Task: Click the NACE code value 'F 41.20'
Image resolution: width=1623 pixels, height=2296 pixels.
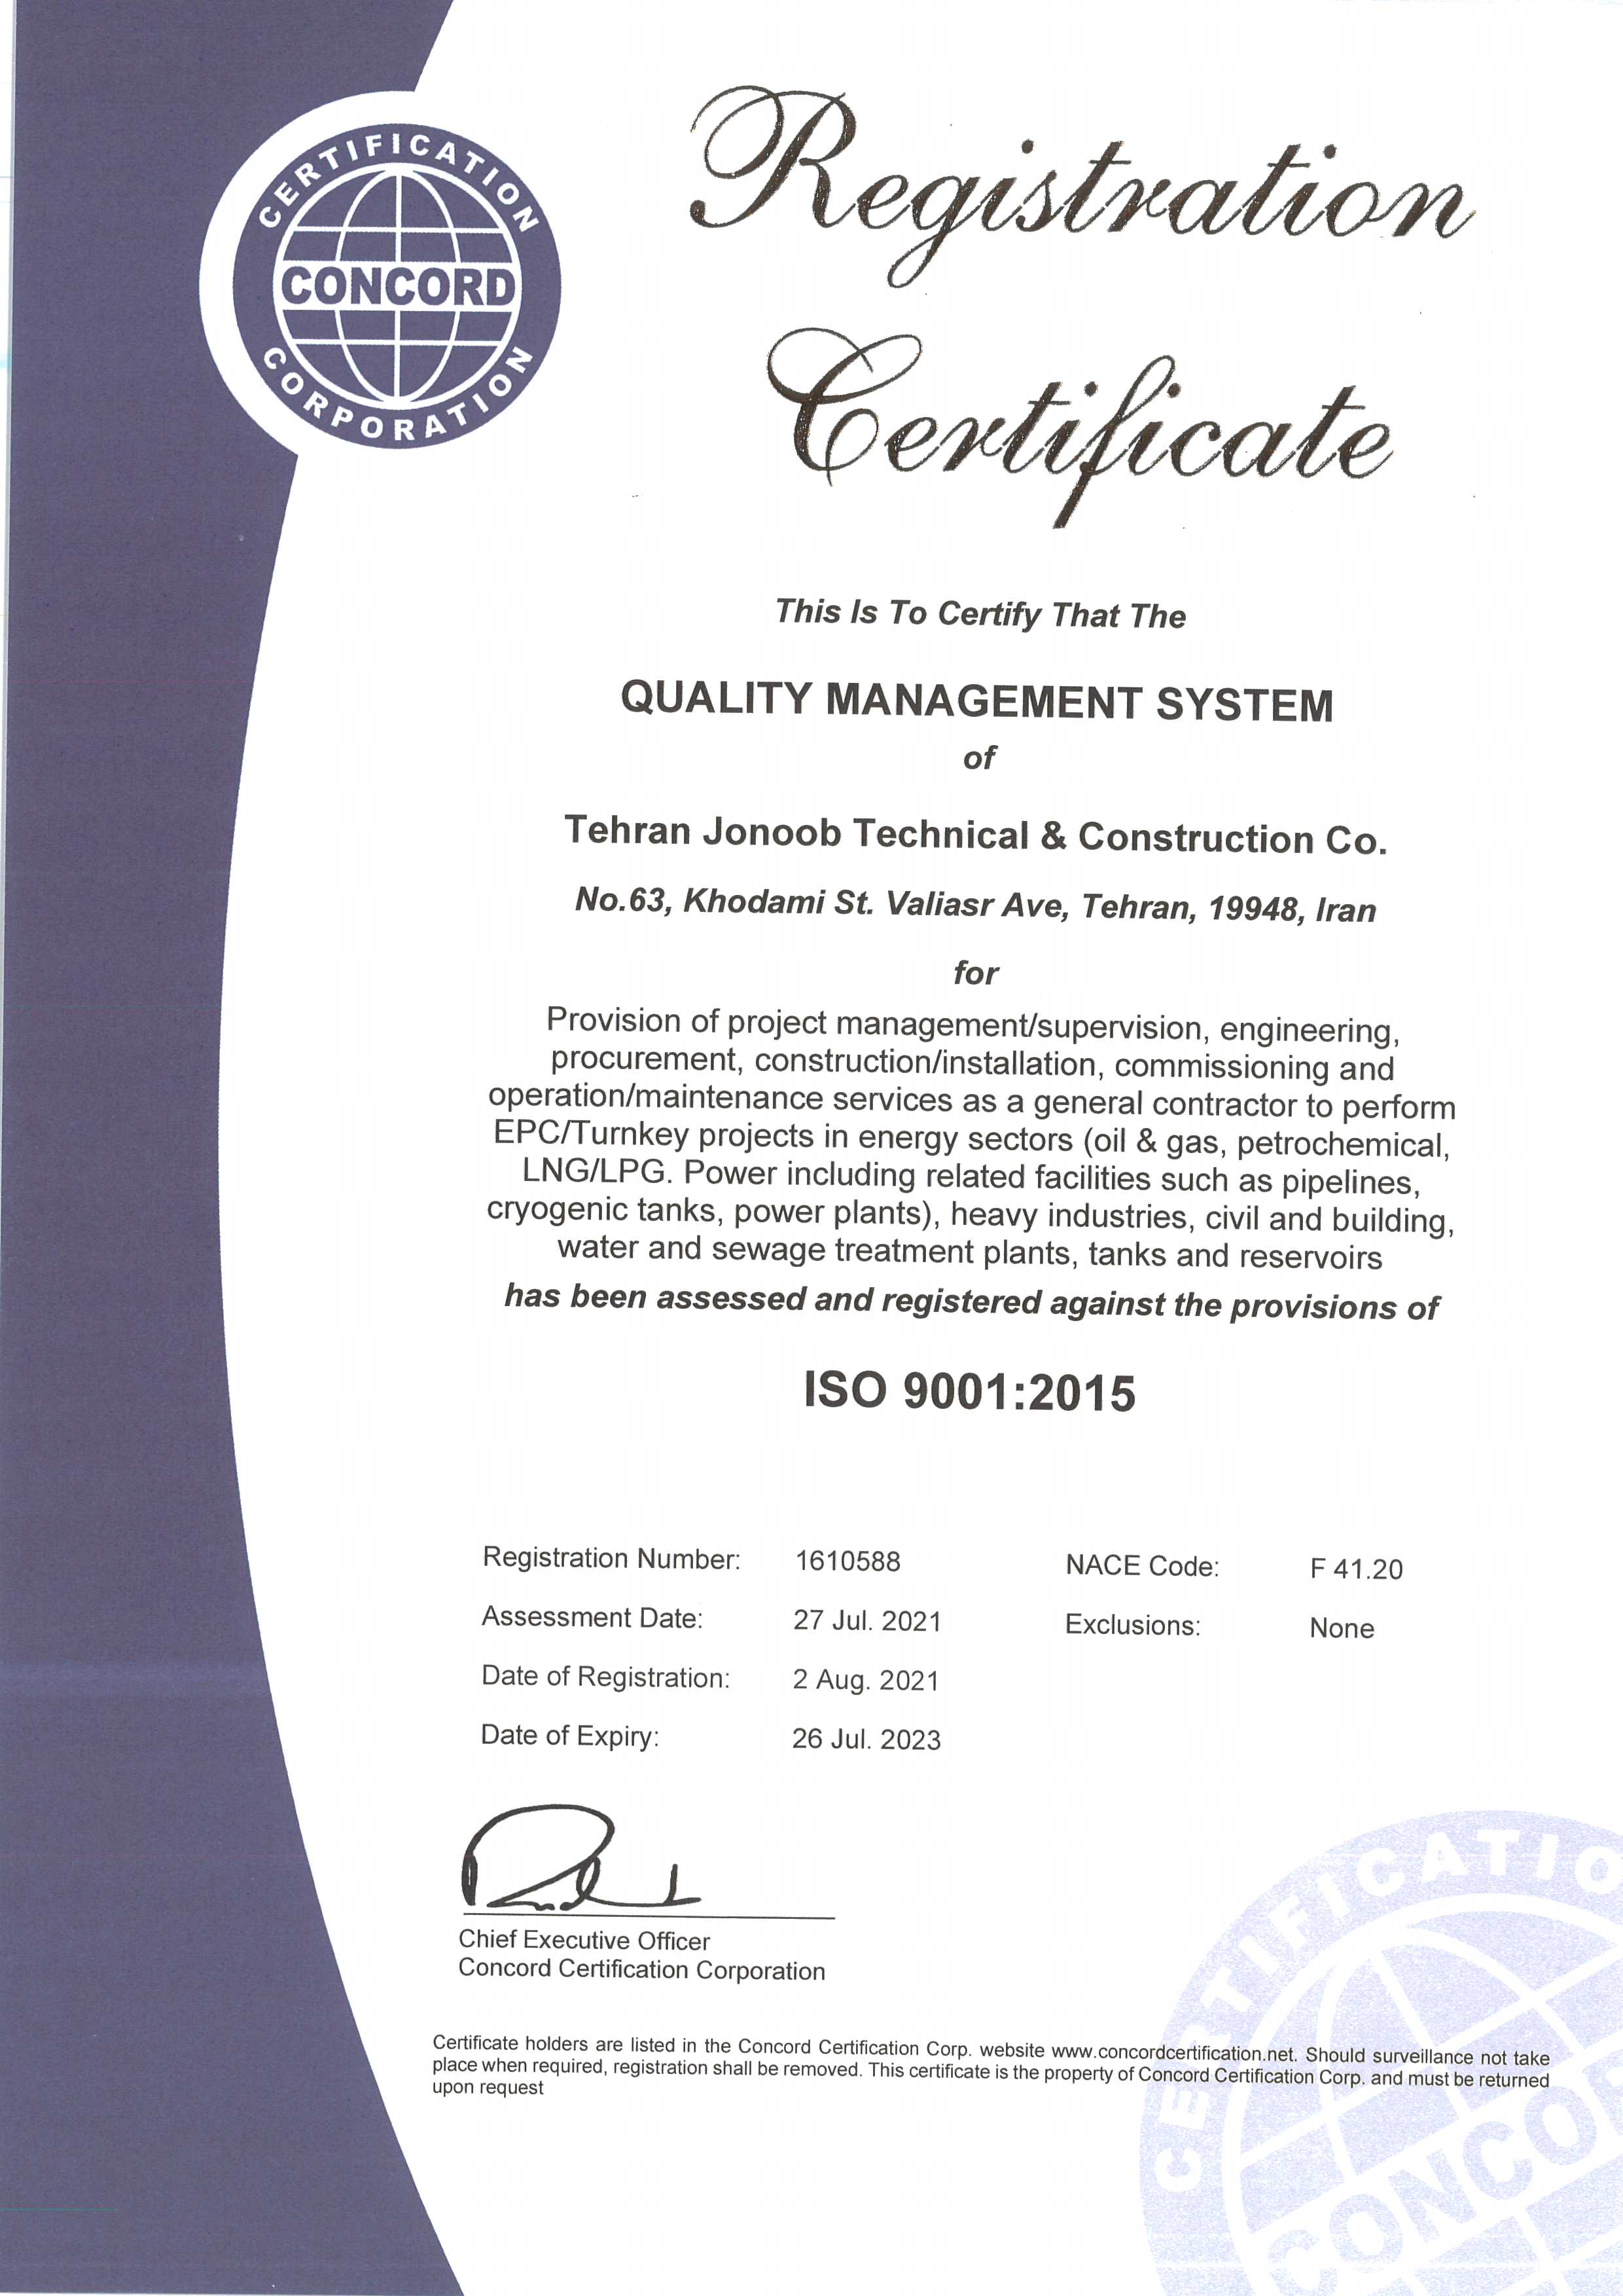Action: (x=1356, y=1569)
